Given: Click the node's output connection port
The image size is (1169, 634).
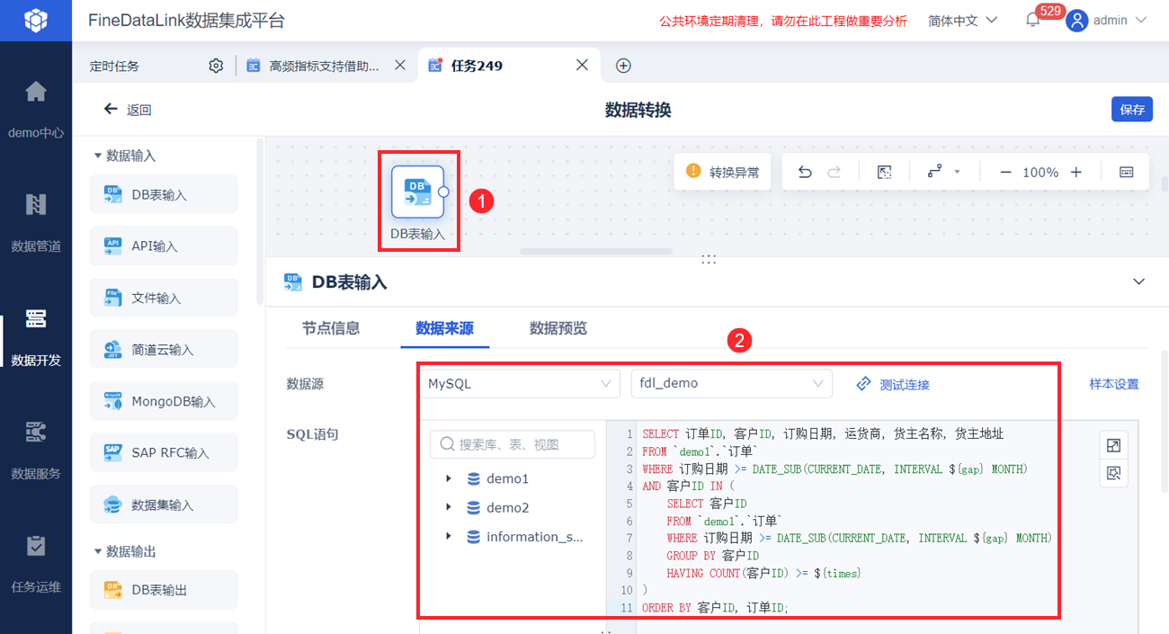Looking at the screenshot, I should pos(442,192).
